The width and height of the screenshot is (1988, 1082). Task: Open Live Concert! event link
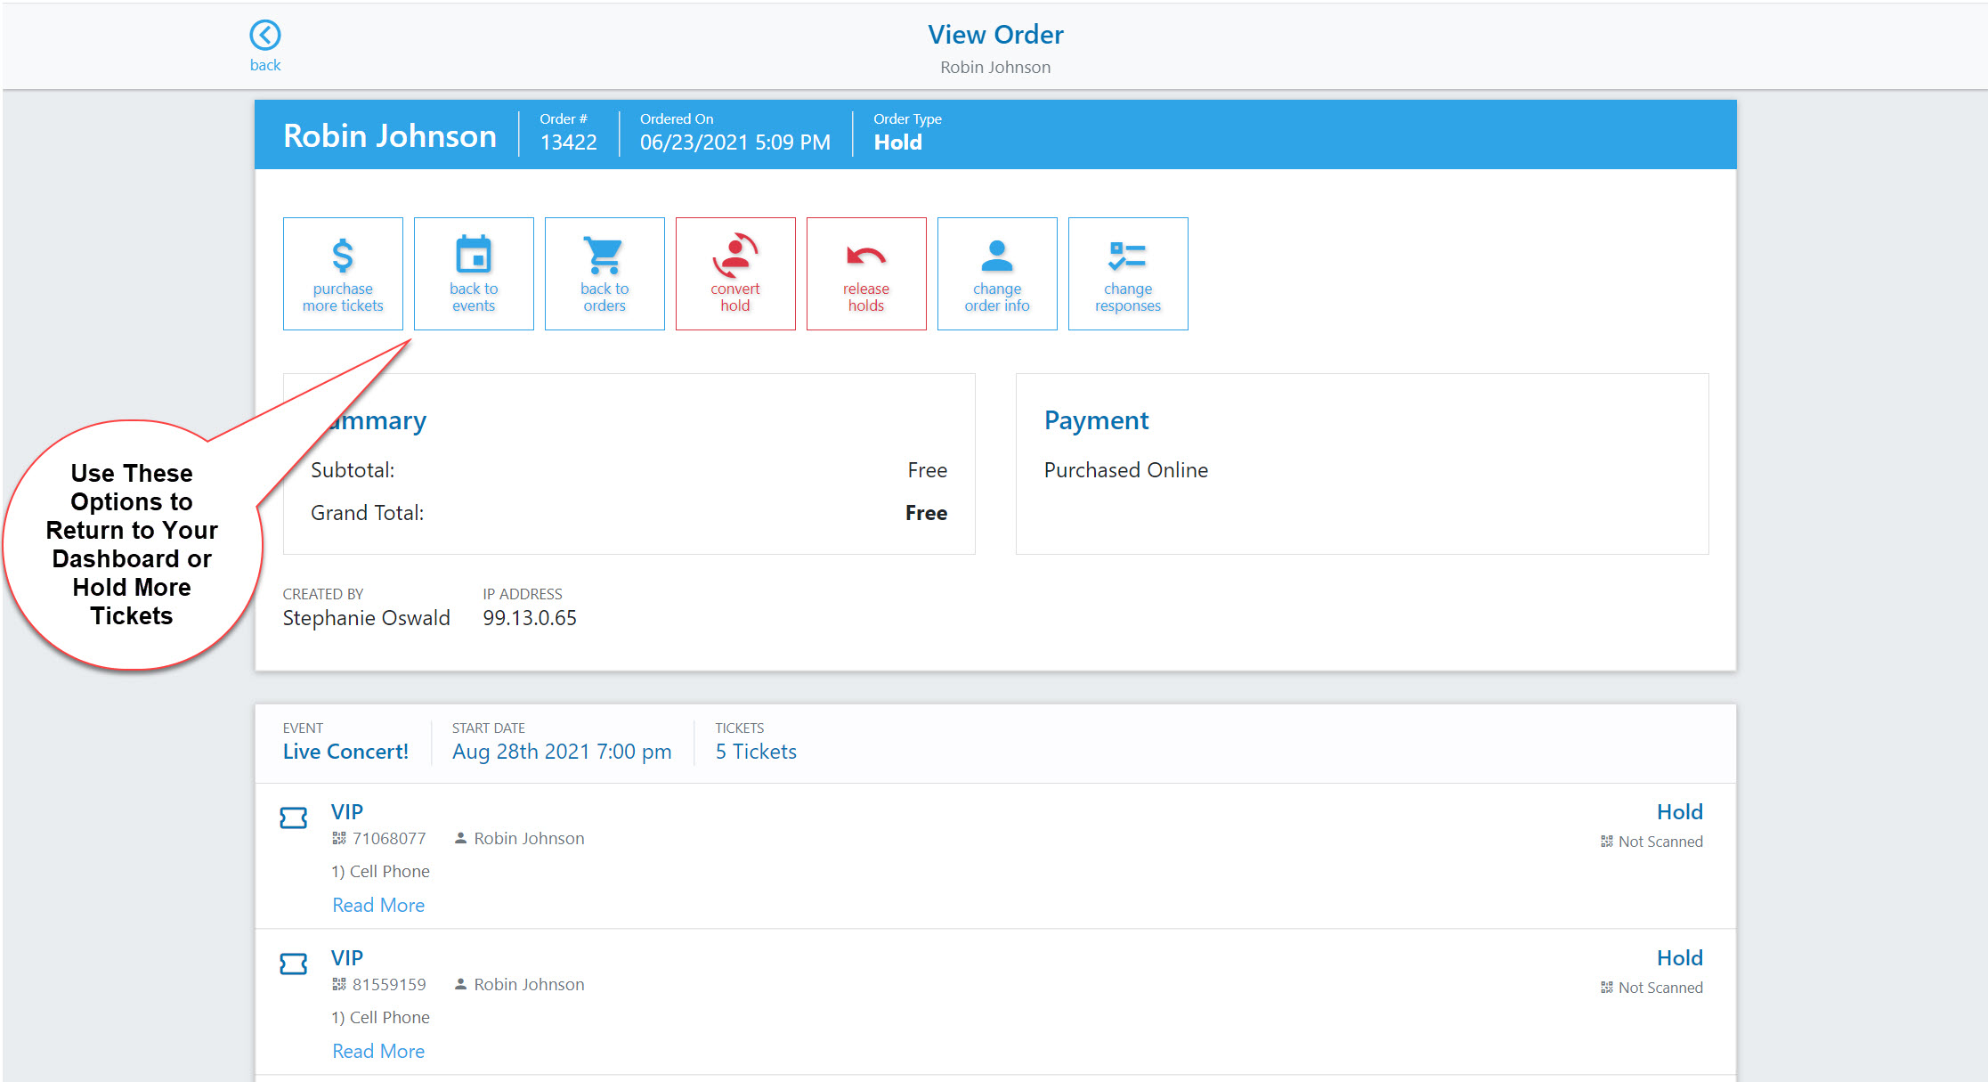345,752
